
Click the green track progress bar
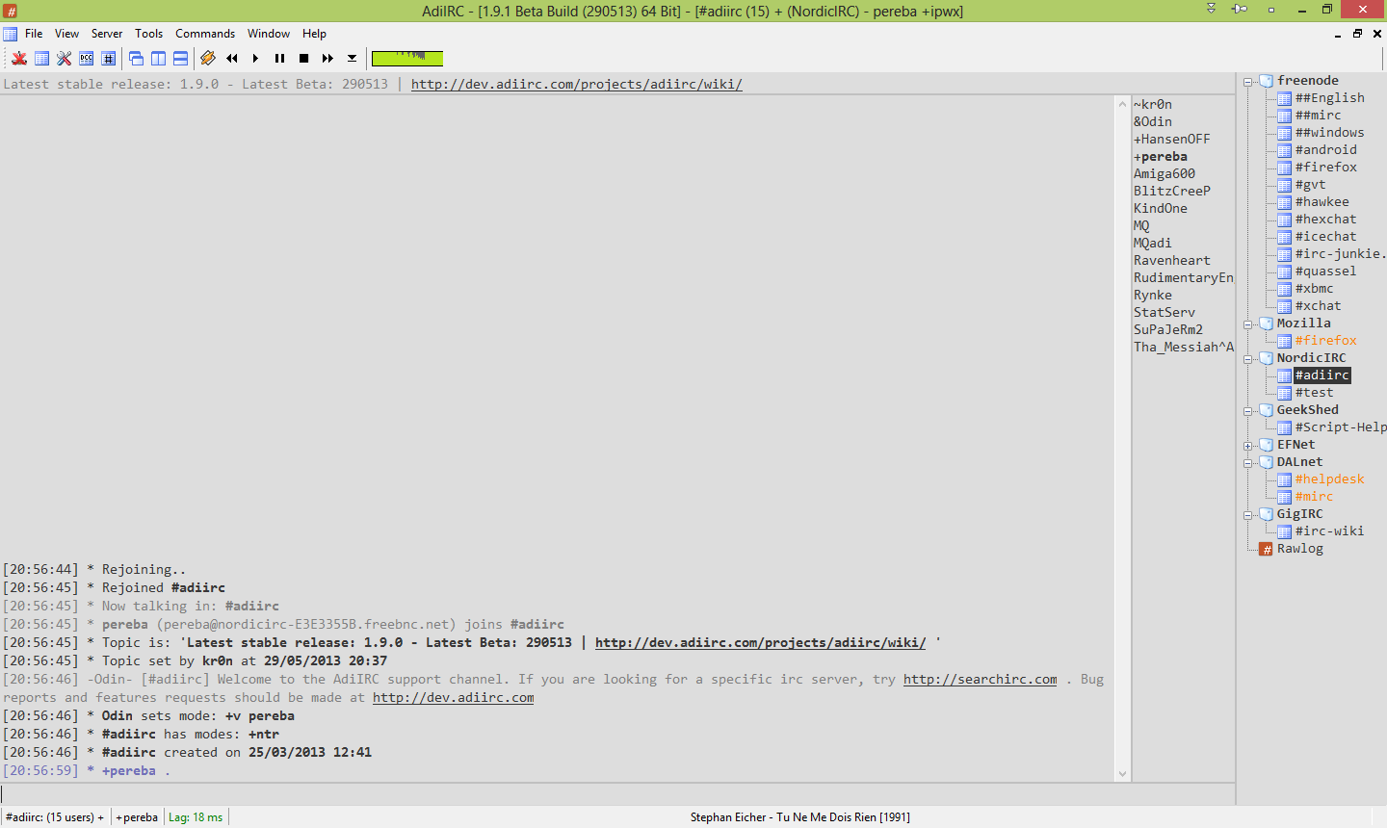407,58
